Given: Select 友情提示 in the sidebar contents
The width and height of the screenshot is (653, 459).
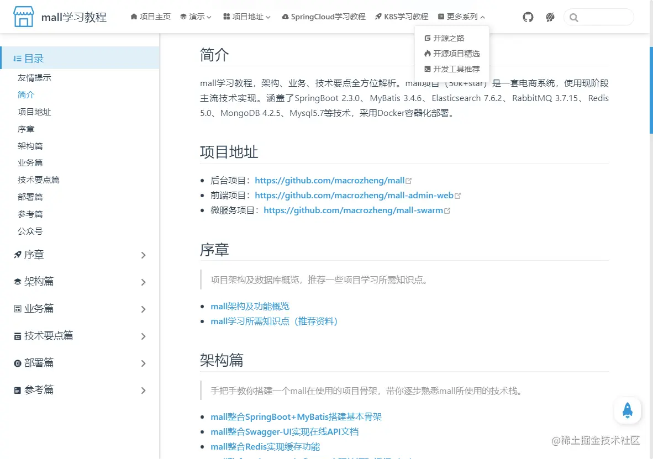Looking at the screenshot, I should (34, 77).
